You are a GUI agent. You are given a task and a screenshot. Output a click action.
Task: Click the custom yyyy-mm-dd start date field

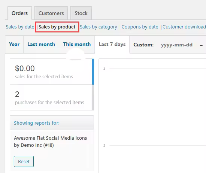coord(177,45)
